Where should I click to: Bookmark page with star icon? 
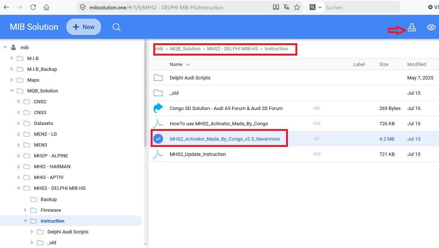[x=297, y=7]
